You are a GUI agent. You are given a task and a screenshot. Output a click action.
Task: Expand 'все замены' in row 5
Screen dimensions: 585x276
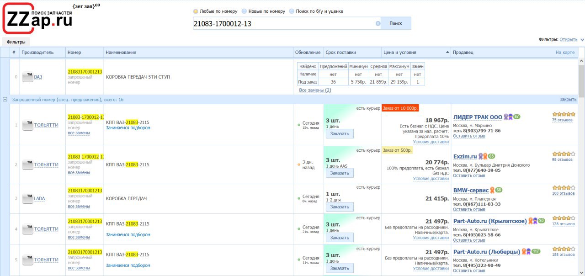pyautogui.click(x=79, y=267)
